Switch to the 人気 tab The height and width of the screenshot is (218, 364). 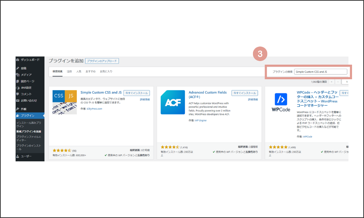pos(79,71)
